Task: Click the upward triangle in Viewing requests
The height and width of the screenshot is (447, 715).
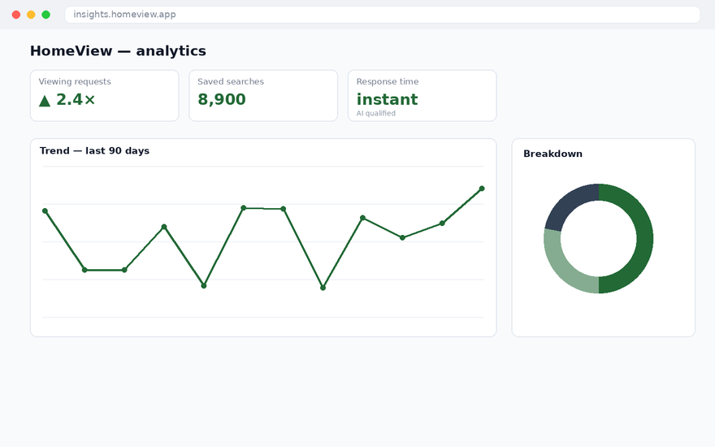Action: click(x=44, y=100)
